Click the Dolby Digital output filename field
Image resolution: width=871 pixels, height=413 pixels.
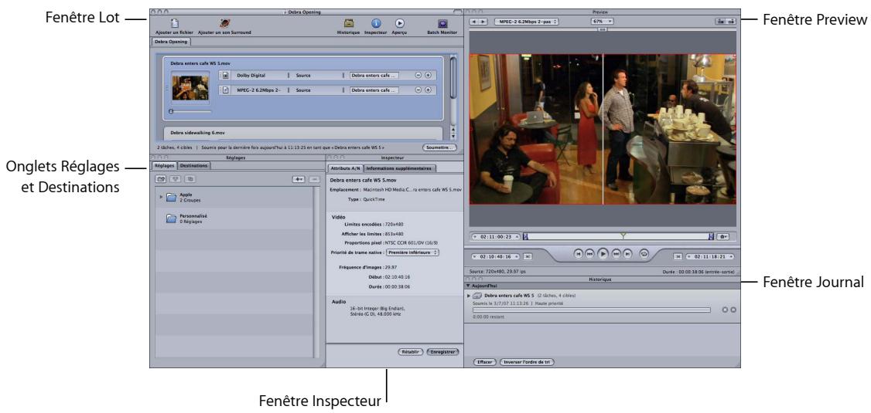(374, 75)
